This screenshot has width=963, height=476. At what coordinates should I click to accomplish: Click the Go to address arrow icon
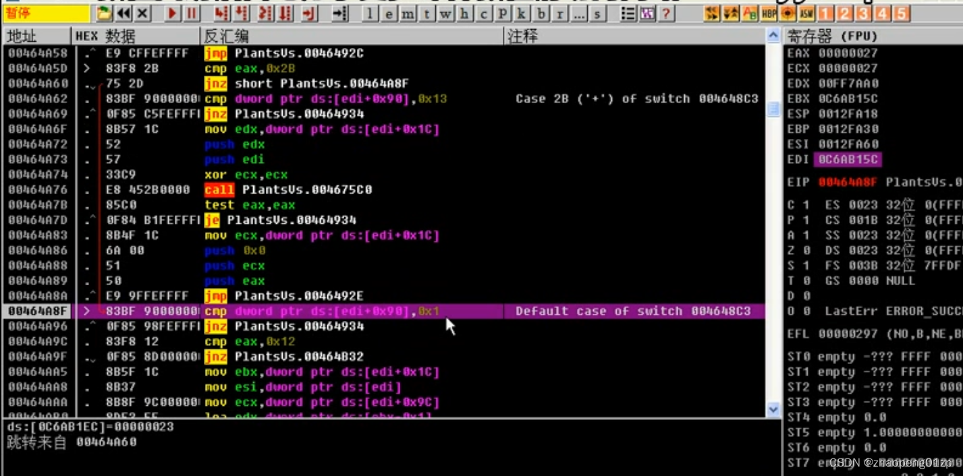pos(339,13)
